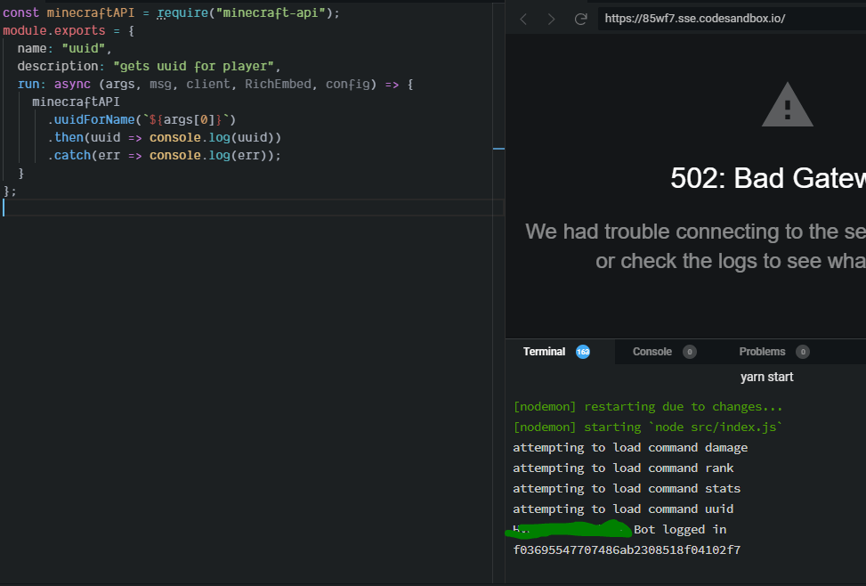Click the 502: Bad Gateway heading text
866x586 pixels.
tap(765, 178)
